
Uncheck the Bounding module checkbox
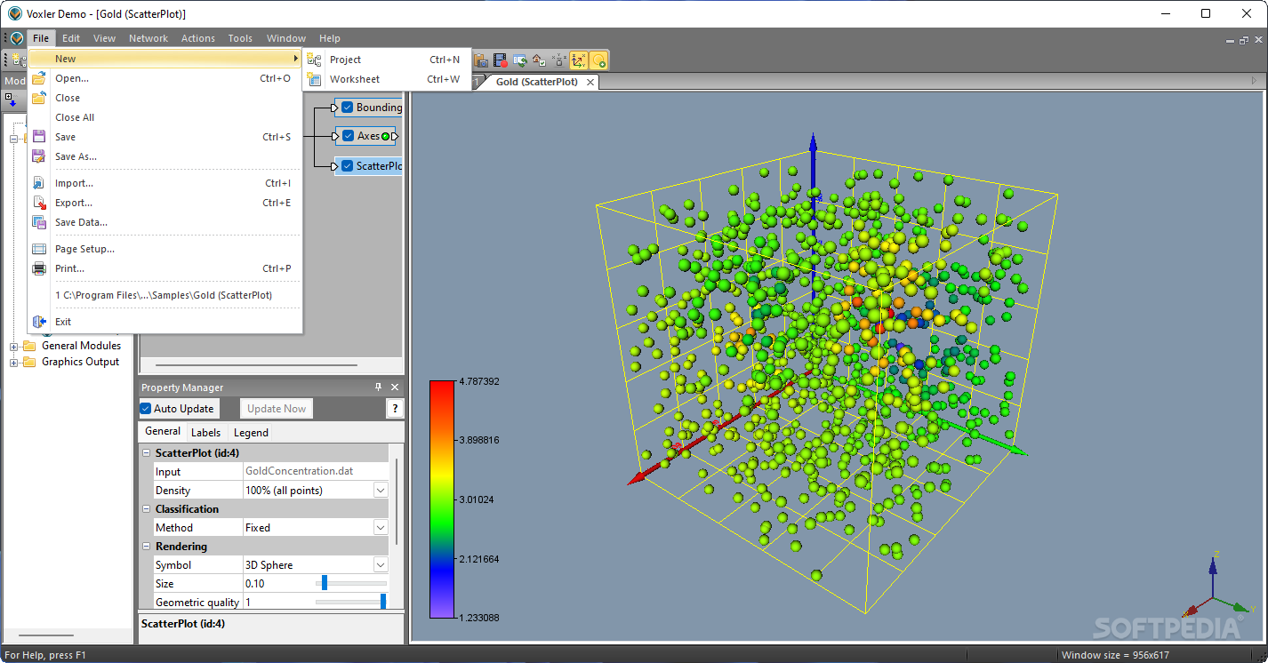tap(348, 108)
